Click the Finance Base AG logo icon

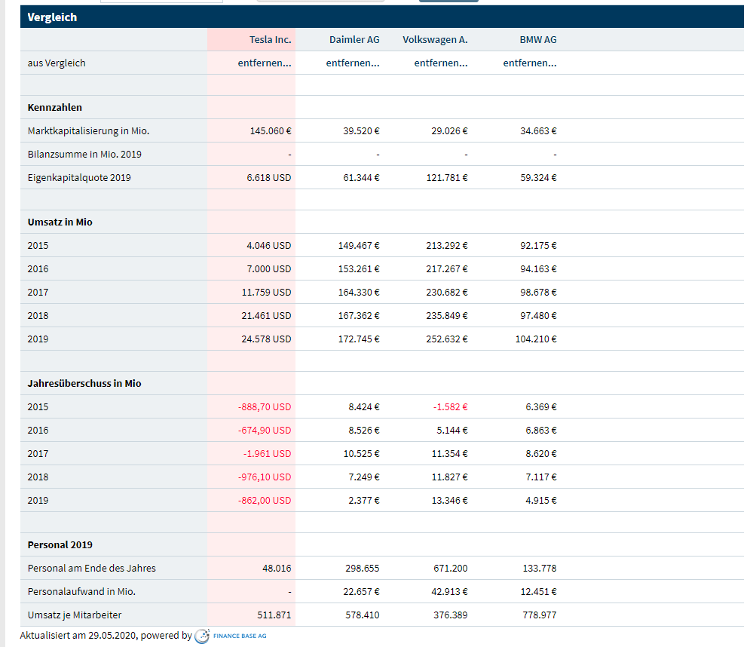202,636
